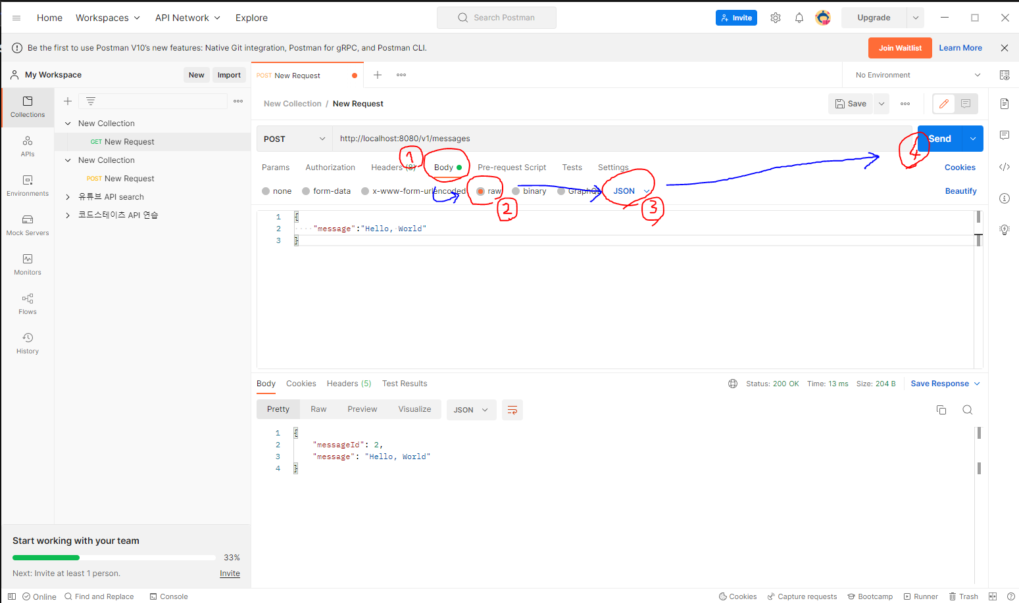The height and width of the screenshot is (603, 1019).
Task: Show response Raw view
Action: pyautogui.click(x=318, y=409)
